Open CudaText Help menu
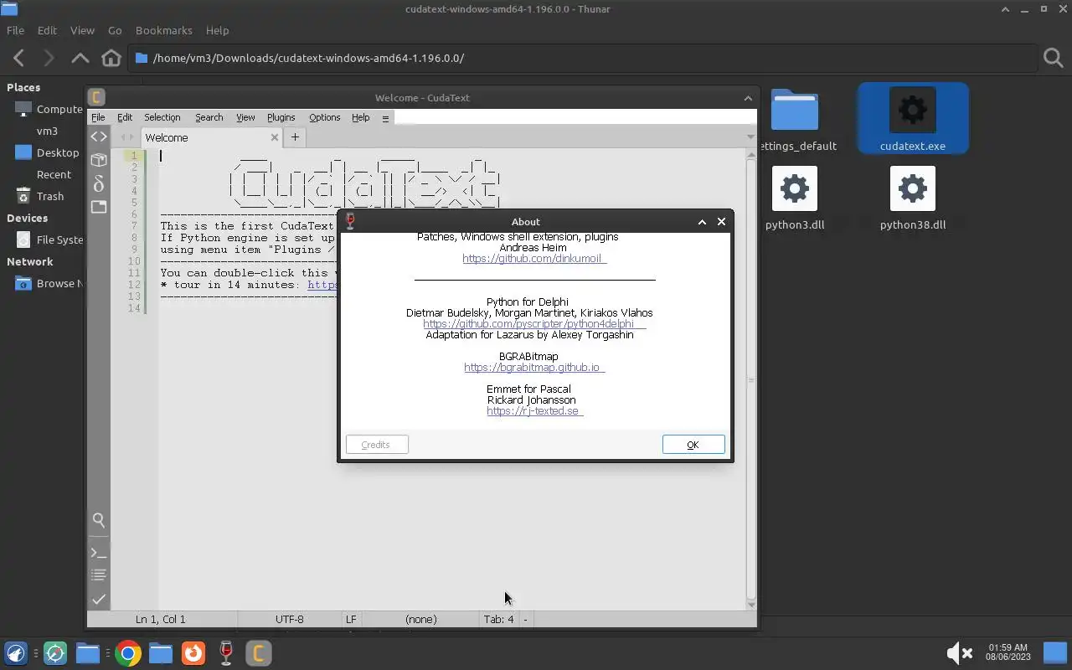The image size is (1072, 670). (x=360, y=117)
